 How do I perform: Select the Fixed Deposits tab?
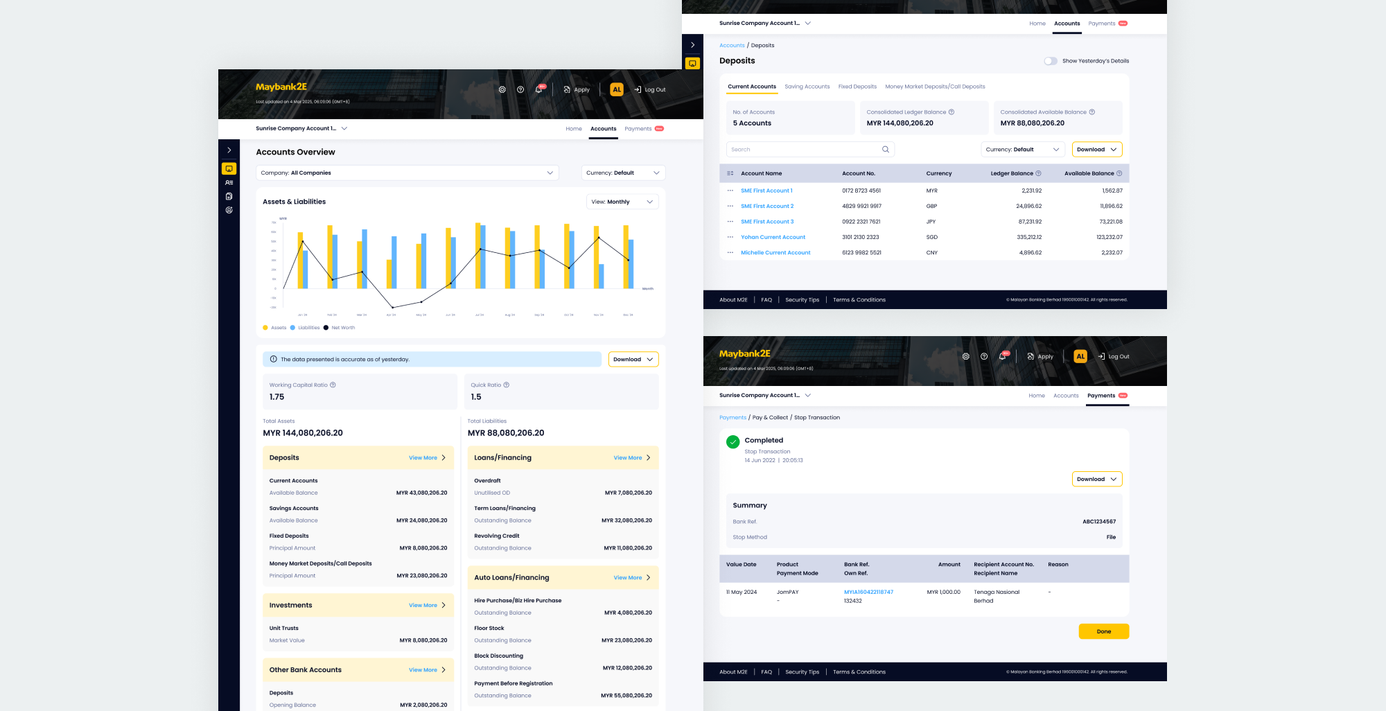click(x=857, y=87)
